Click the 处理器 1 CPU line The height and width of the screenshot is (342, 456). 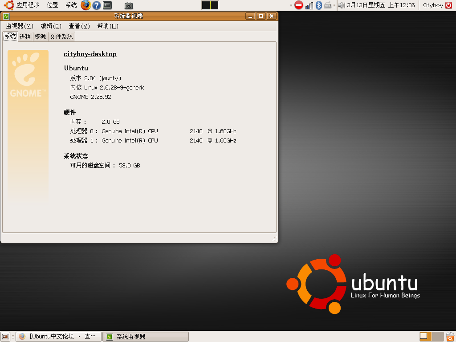coord(153,140)
